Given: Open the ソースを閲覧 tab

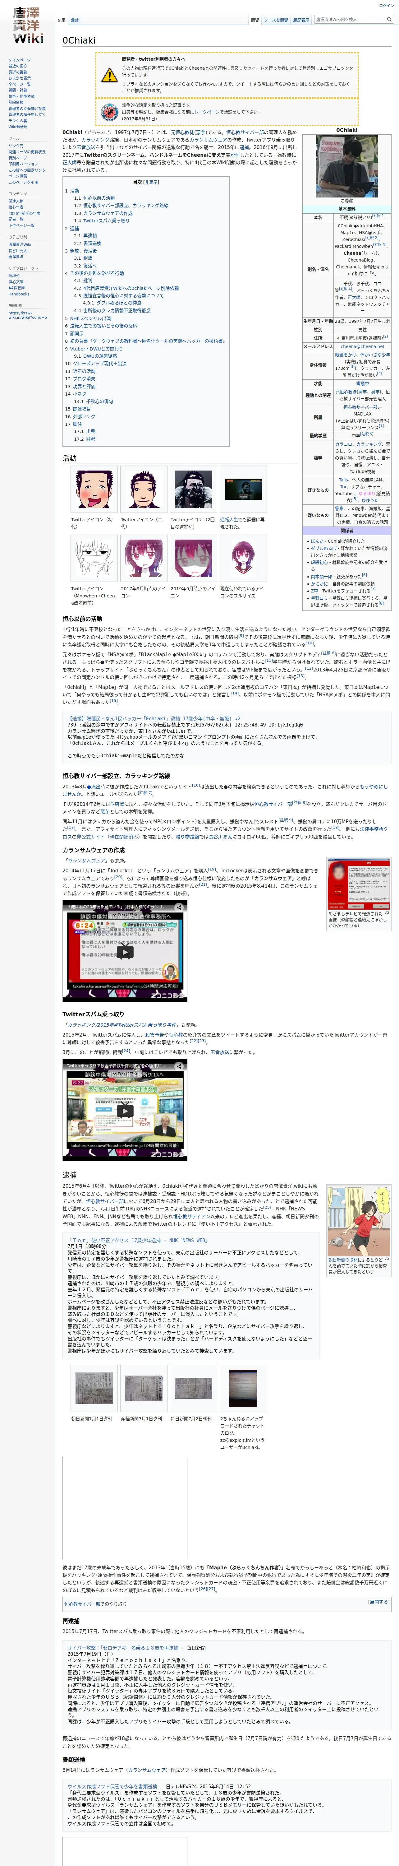Looking at the screenshot, I should tap(276, 20).
